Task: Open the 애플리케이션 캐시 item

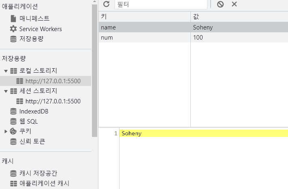Action: click(x=45, y=183)
